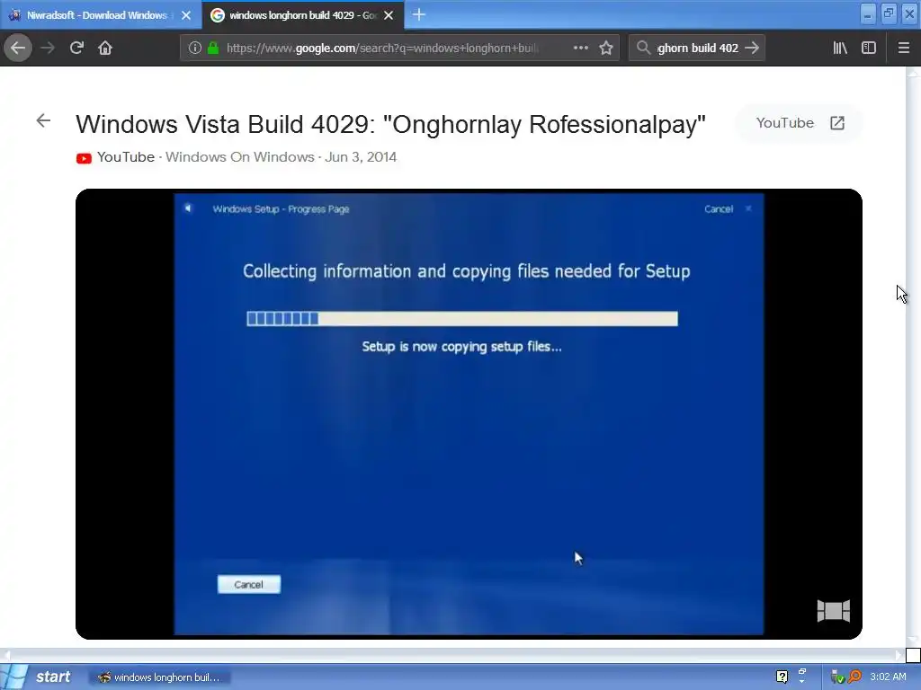Click the film-strip icon on the video
This screenshot has height=690, width=921.
click(834, 611)
